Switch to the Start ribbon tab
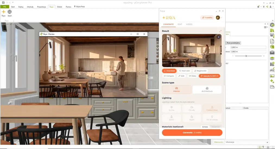Screen dimensions: 275x149 tap(13, 7)
